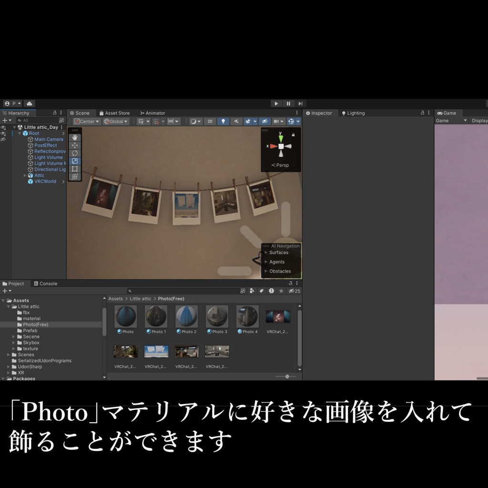The width and height of the screenshot is (488, 488).
Task: Expand the Attic object in the Hierarchy
Action: 25,175
